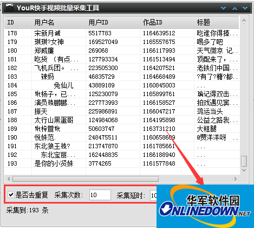The width and height of the screenshot is (254, 228).
Task: Click the camera app icon in title bar
Action: click(10, 8)
